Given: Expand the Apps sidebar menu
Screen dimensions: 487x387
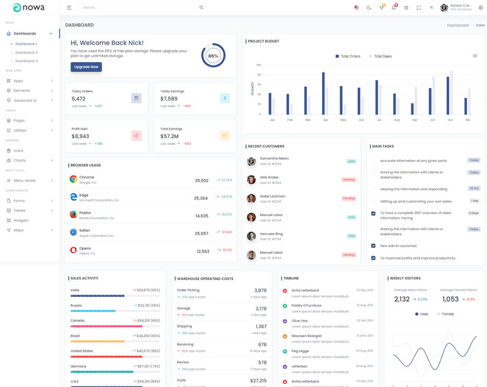Looking at the screenshot, I should 30,81.
